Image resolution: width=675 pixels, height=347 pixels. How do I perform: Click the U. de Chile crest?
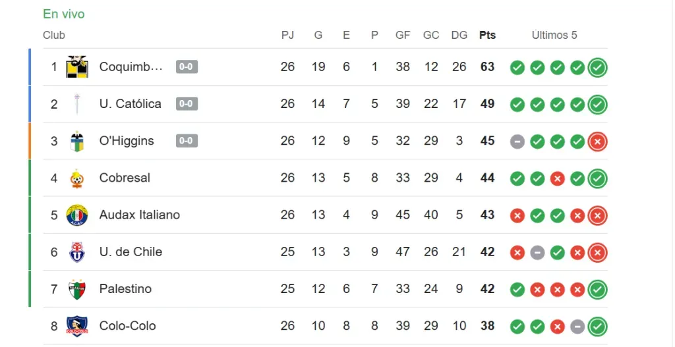coord(77,252)
